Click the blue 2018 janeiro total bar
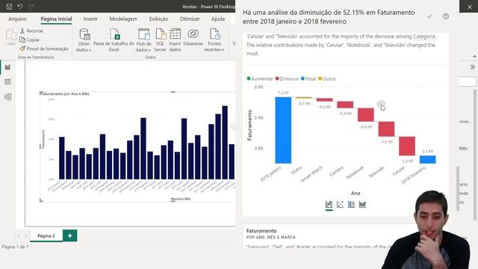Viewport: 478px width, 269px height. point(283,130)
